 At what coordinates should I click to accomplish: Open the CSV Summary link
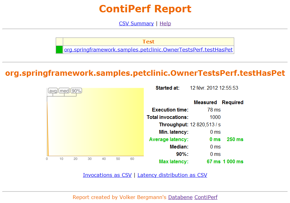pyautogui.click(x=136, y=23)
